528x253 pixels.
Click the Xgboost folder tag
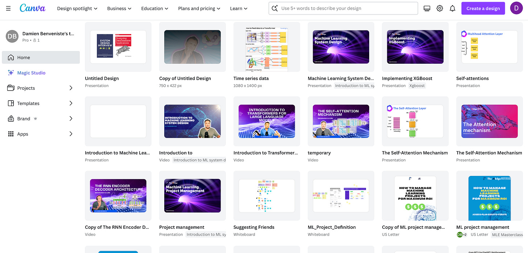point(417,86)
